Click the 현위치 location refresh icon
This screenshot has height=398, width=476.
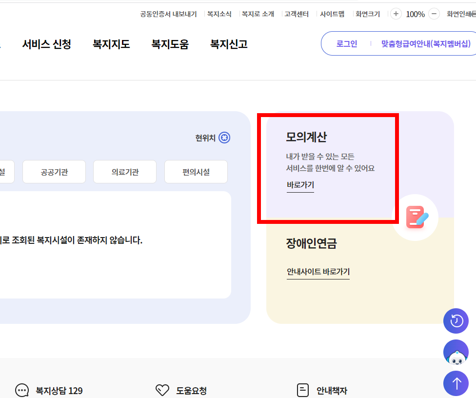(224, 138)
